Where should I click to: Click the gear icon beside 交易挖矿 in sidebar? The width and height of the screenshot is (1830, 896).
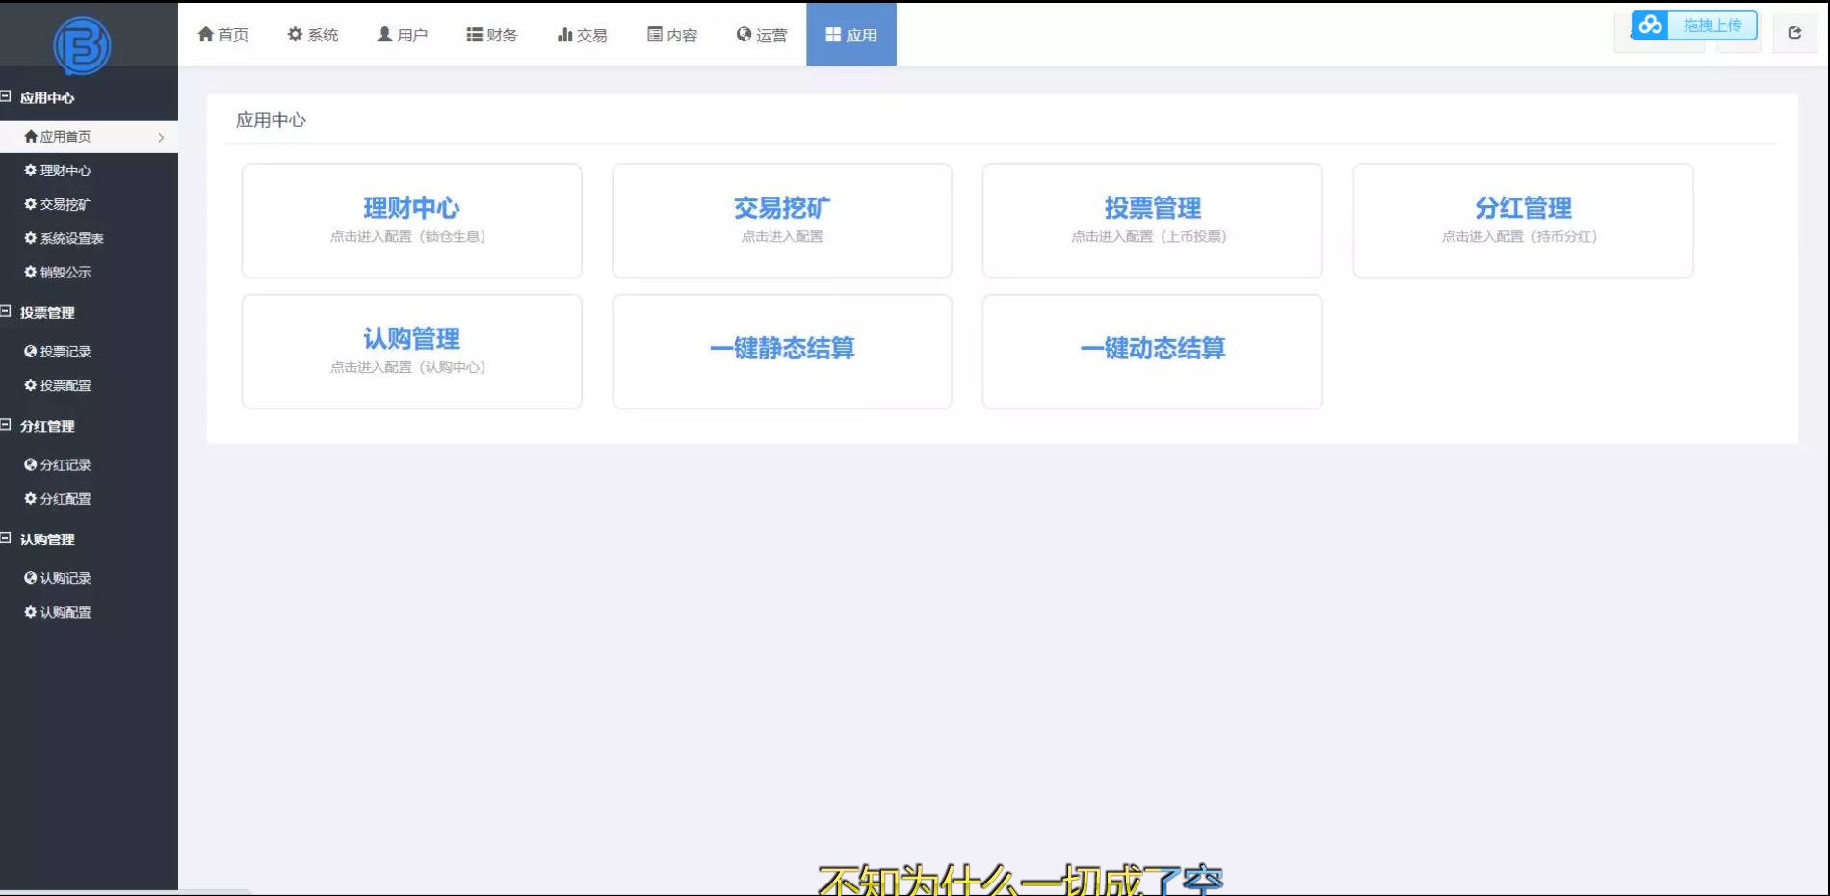click(x=31, y=204)
